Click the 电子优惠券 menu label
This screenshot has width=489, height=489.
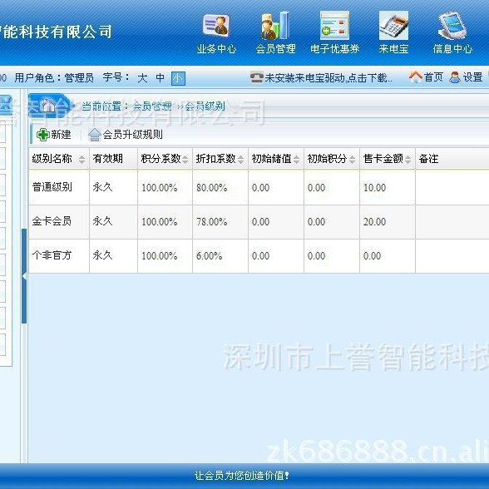[334, 49]
